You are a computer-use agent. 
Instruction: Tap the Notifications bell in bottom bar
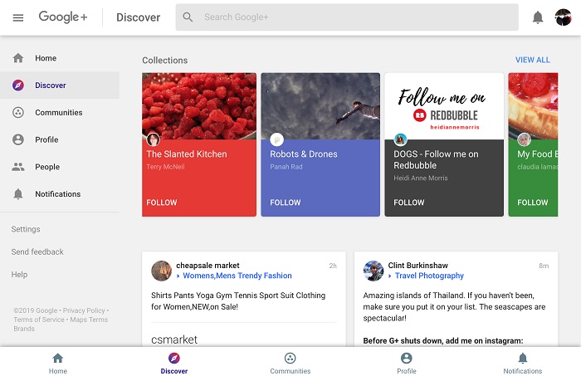coord(522,359)
